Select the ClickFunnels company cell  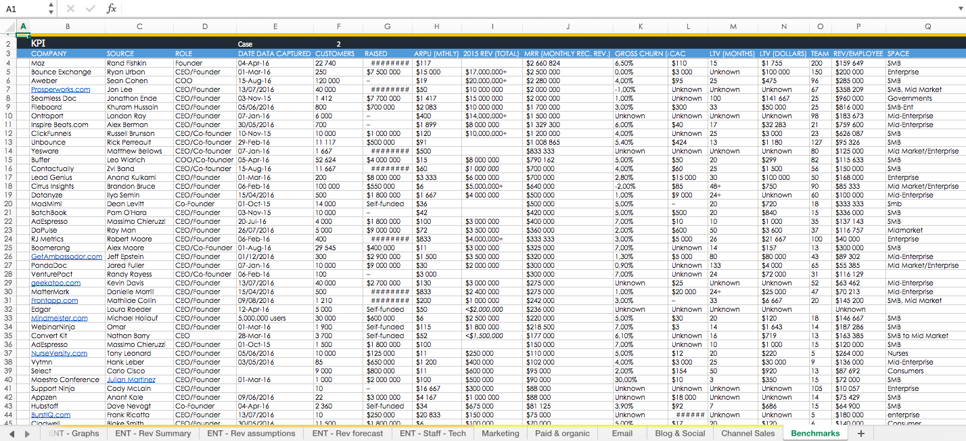[x=68, y=133]
